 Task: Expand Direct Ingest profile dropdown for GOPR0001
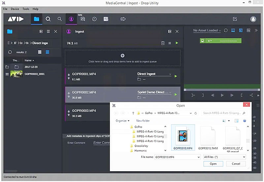170,74
